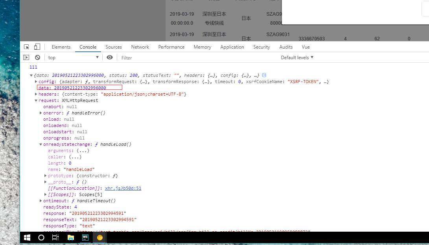429x245 pixels.
Task: Collapse the onreadystatechange handler details
Action: click(x=41, y=144)
